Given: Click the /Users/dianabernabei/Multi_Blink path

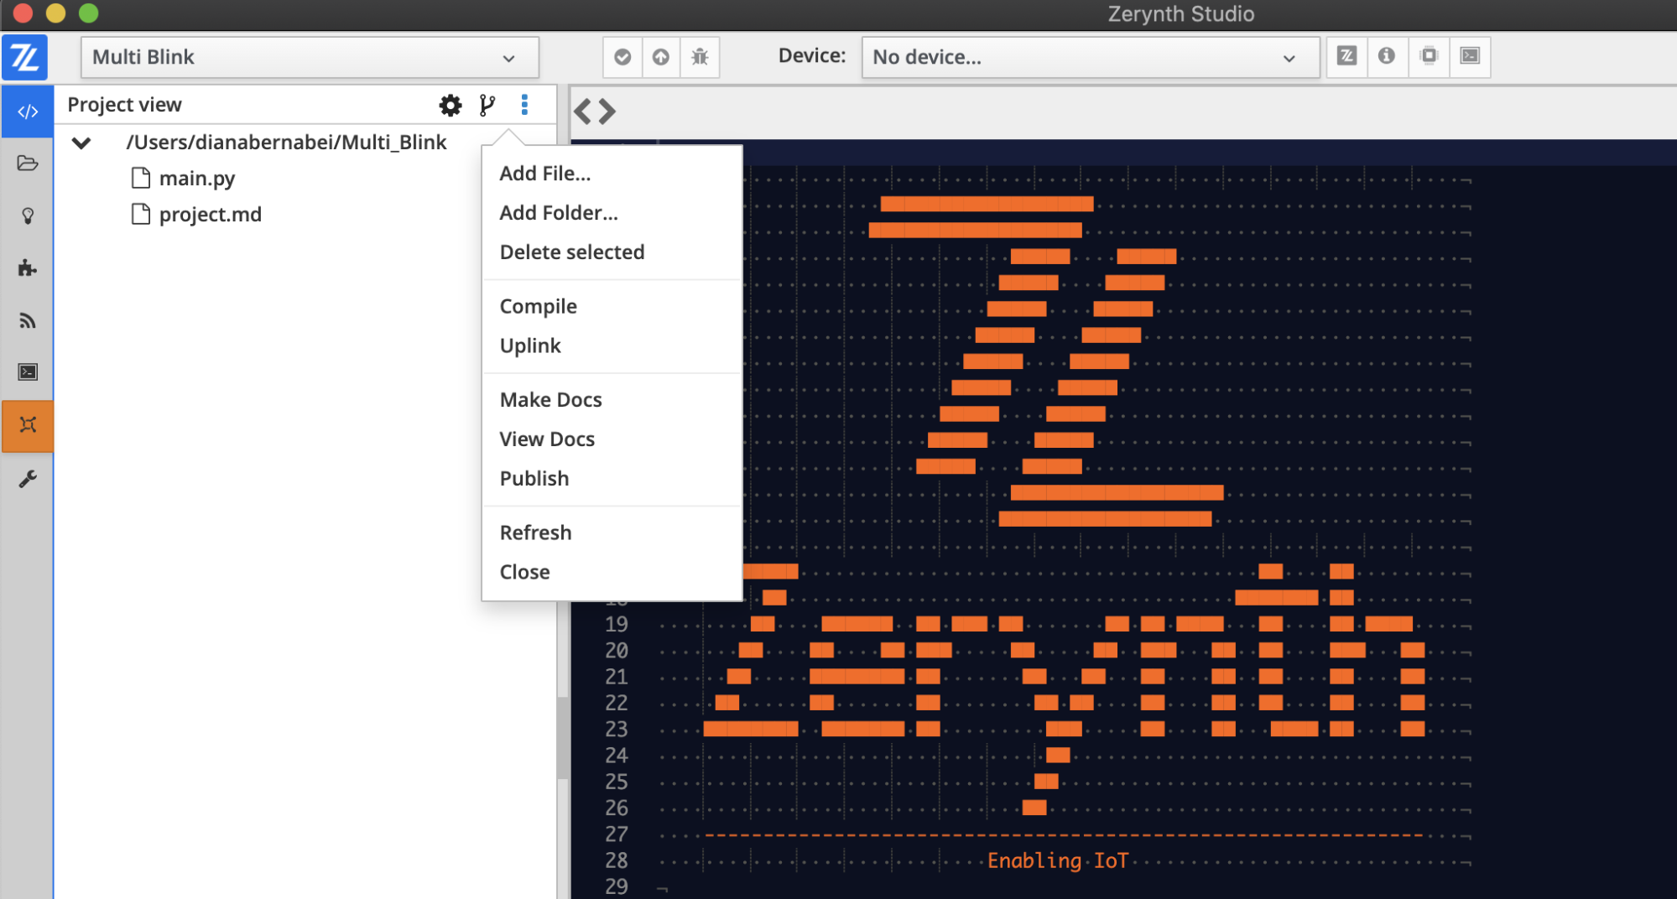Looking at the screenshot, I should point(286,143).
